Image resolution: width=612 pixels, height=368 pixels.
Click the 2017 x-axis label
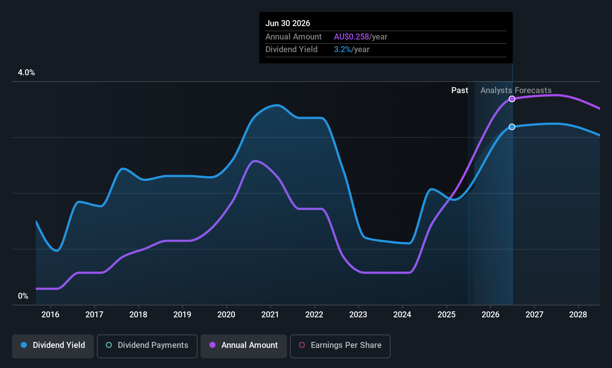point(94,315)
